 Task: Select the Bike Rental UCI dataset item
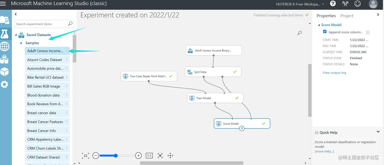(47, 77)
